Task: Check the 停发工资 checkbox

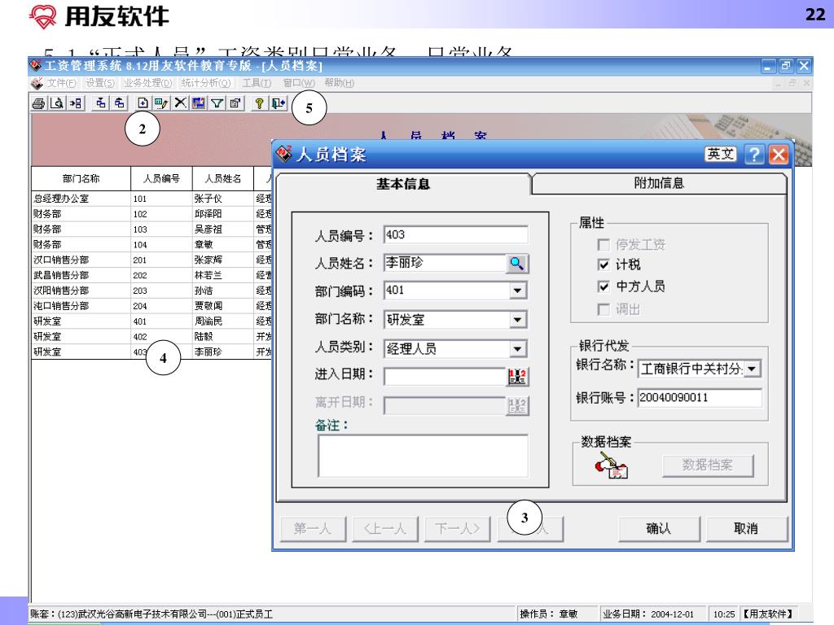Action: [x=604, y=244]
